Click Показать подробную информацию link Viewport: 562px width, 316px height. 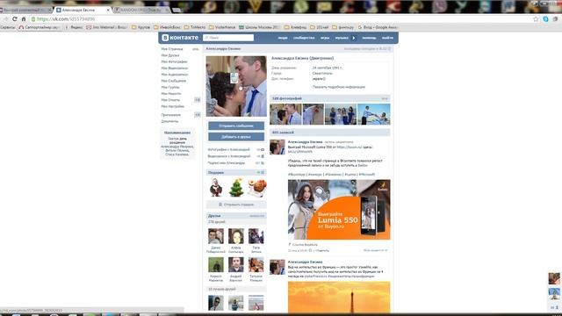pyautogui.click(x=339, y=87)
